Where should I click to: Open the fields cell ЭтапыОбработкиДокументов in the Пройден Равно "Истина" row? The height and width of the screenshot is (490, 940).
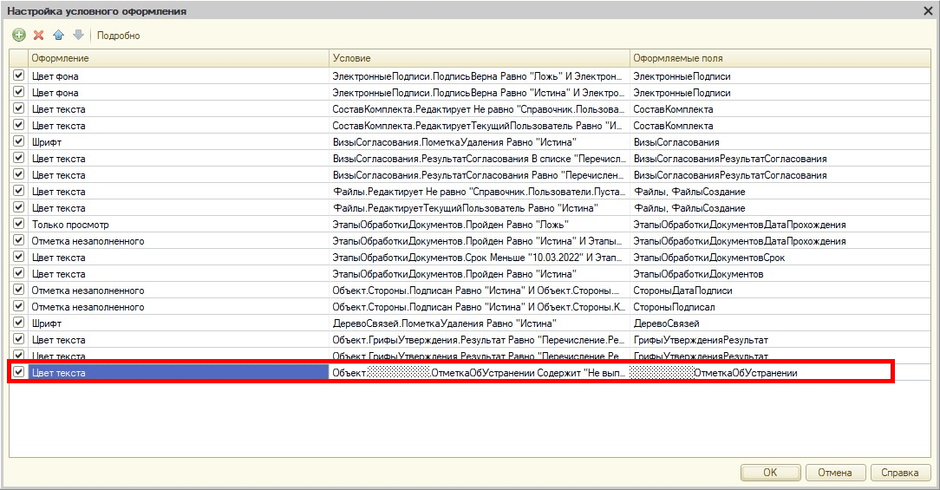(x=780, y=274)
